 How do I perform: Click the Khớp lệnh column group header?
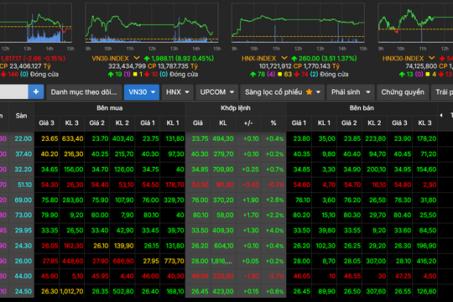click(236, 108)
